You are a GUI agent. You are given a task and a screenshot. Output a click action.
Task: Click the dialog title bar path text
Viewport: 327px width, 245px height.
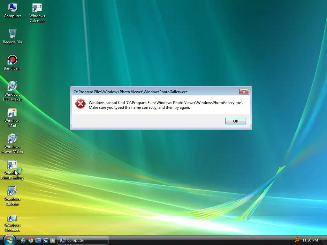click(x=130, y=92)
